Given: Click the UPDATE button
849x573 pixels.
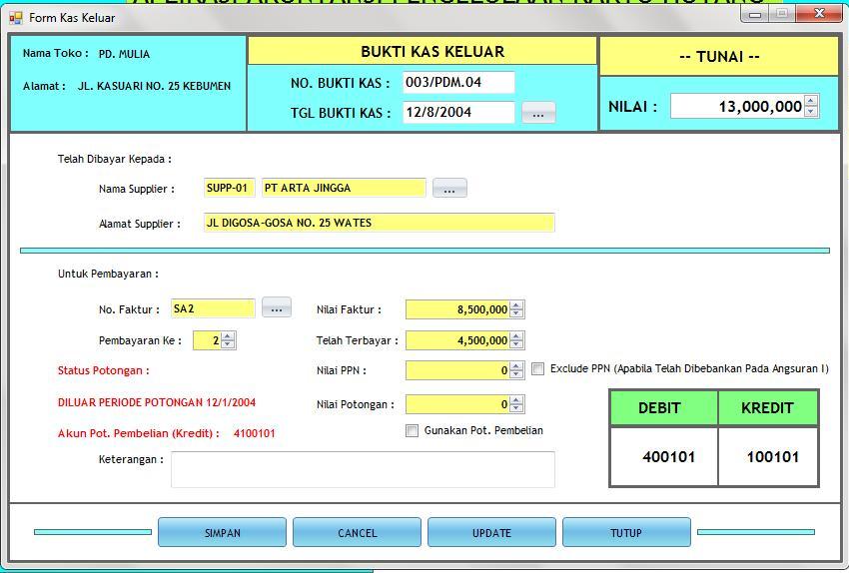Looking at the screenshot, I should click(491, 532).
